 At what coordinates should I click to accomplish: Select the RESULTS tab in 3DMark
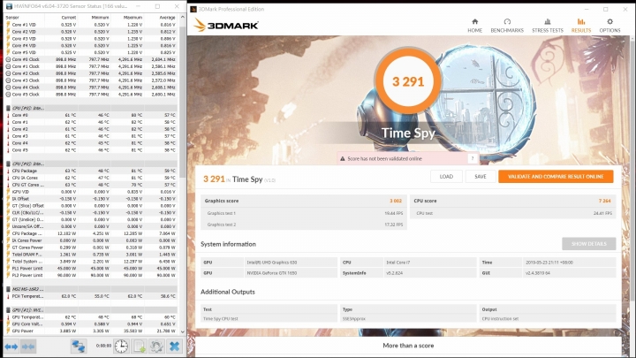coord(581,26)
